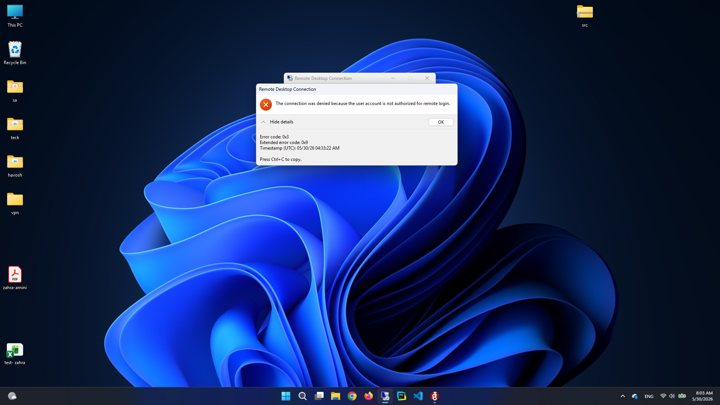Minimize the background Remote Desktop Connection window

click(x=393, y=78)
